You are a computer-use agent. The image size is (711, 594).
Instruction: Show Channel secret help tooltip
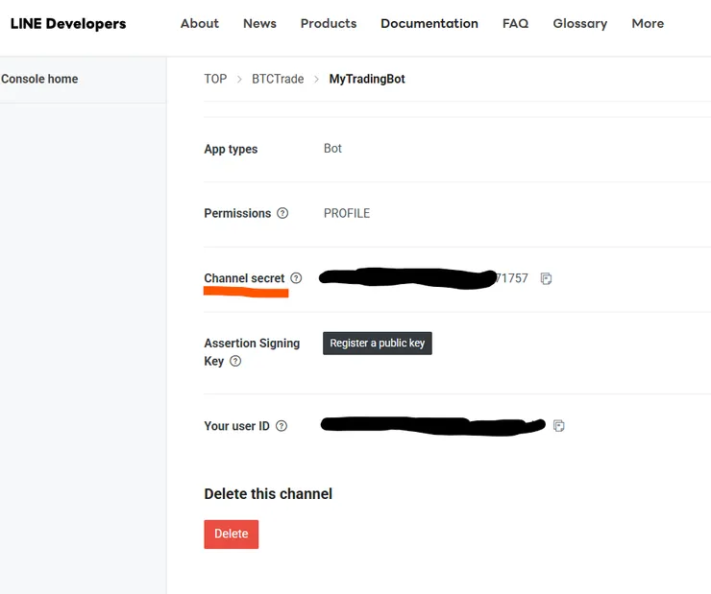tap(296, 278)
